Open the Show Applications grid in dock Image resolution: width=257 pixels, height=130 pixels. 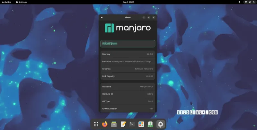pos(96,124)
